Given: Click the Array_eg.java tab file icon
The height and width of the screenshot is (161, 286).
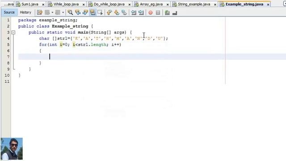Looking at the screenshot, I should click(x=136, y=4).
